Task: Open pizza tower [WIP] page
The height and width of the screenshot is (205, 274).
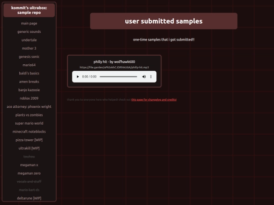Action: (x=29, y=140)
